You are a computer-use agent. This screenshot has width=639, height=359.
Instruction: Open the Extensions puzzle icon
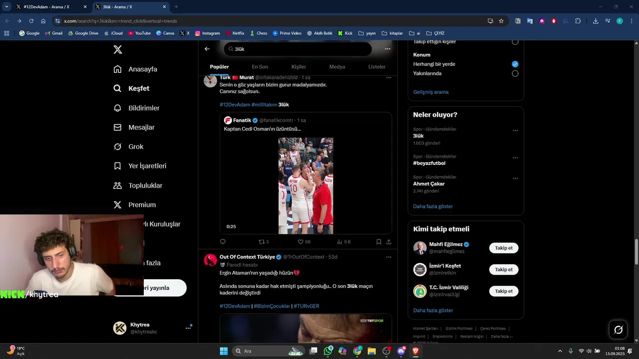(578, 21)
